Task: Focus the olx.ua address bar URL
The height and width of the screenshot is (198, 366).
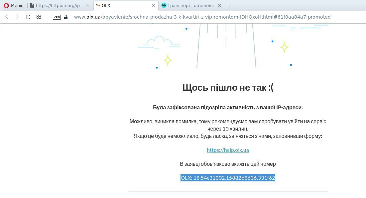Action: pos(202,17)
